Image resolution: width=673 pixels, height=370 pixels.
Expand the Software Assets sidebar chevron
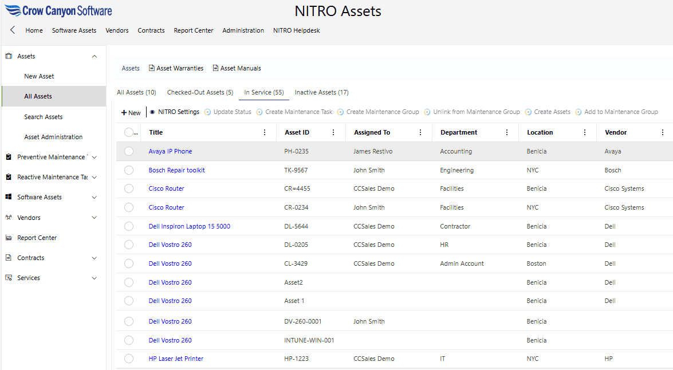[x=95, y=197]
